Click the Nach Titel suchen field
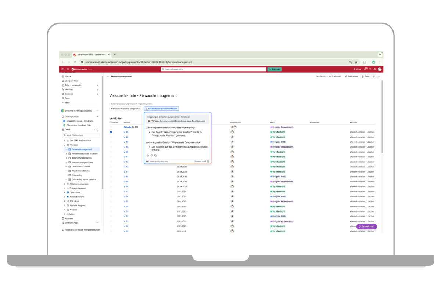Image resolution: width=441 pixels, height=290 pixels. pos(81,135)
